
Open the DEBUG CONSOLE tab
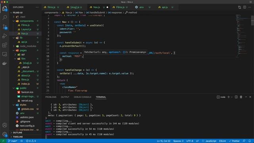point(83,97)
